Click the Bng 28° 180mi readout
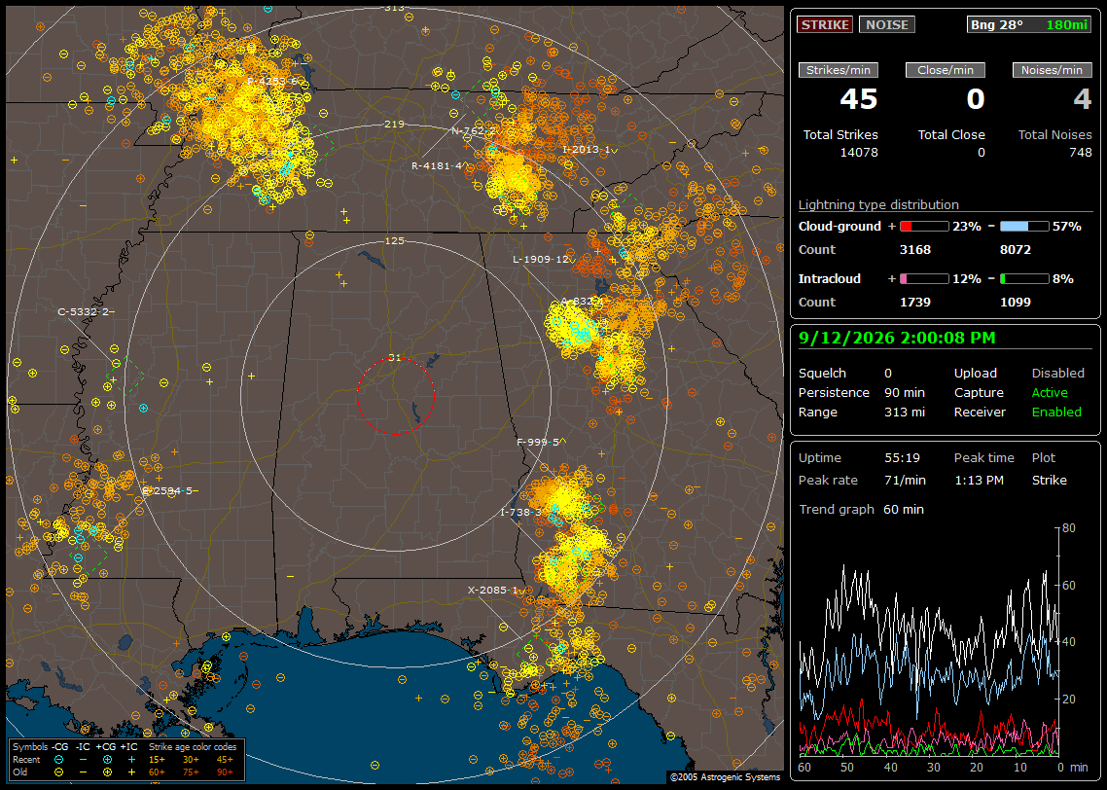 tap(1028, 24)
